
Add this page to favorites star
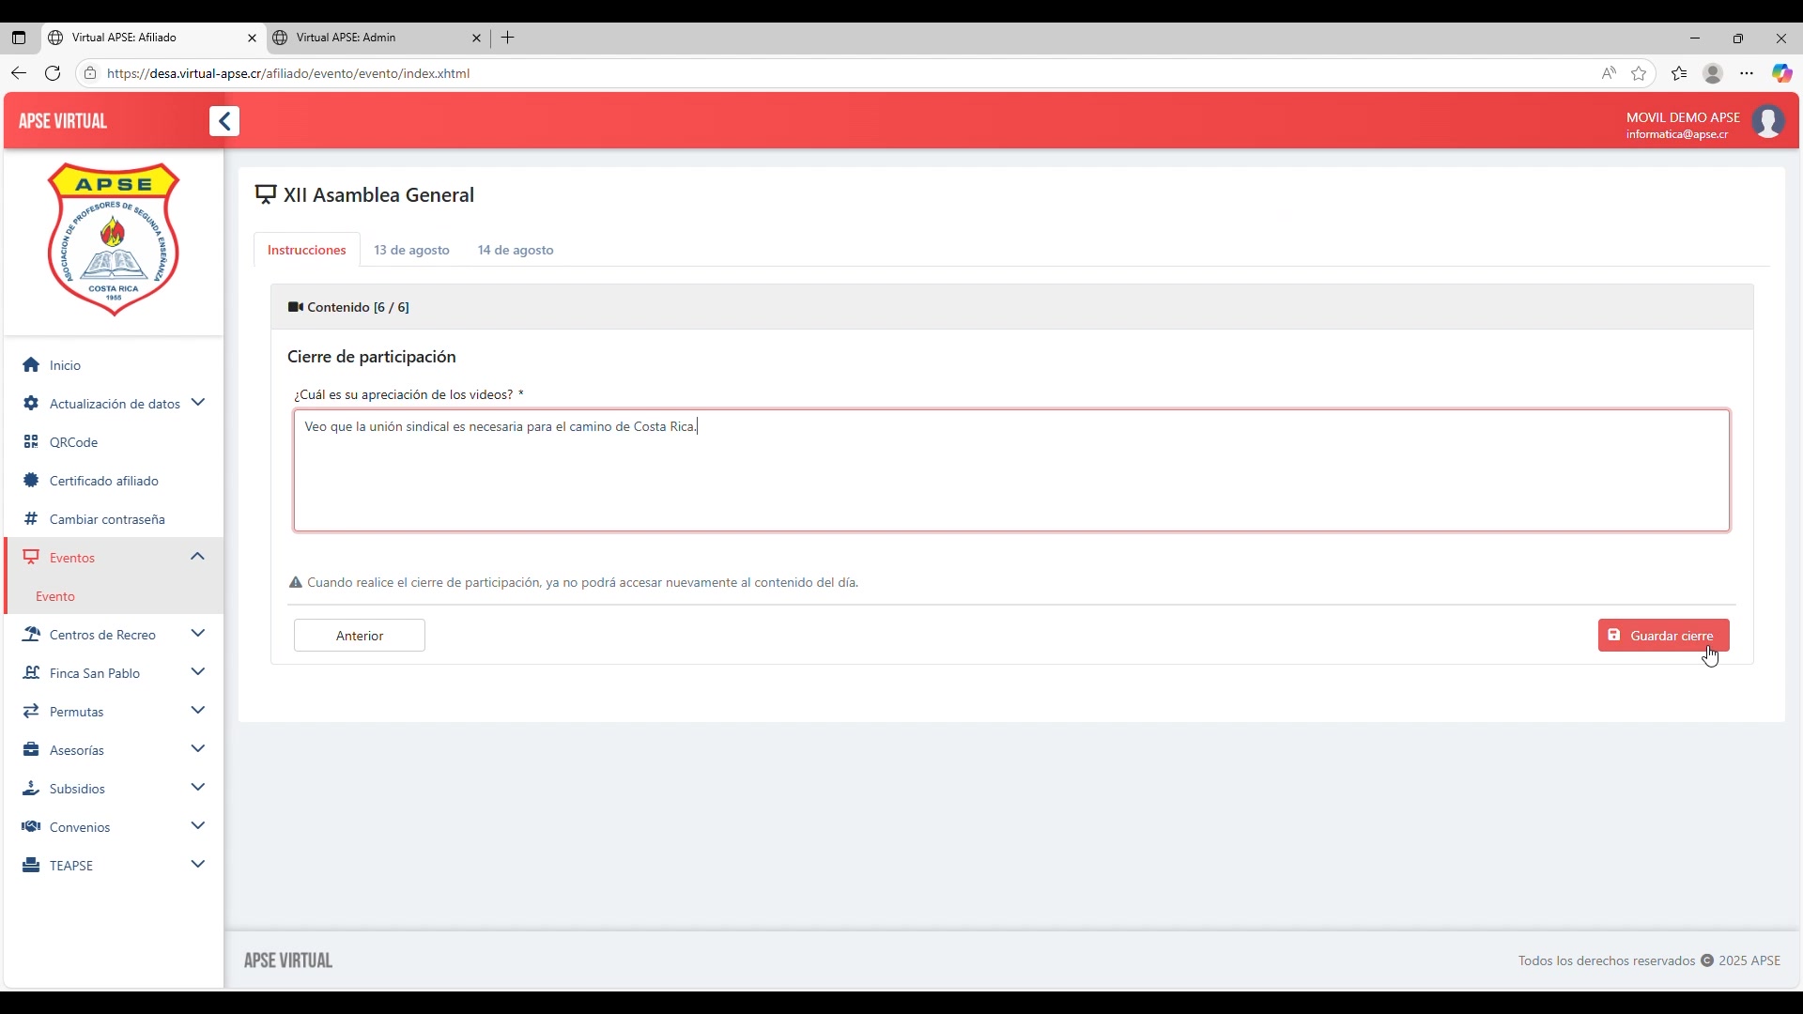pos(1639,73)
